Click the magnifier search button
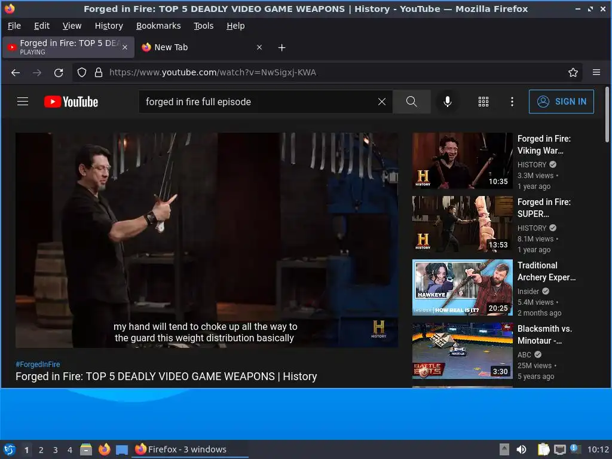Viewport: 612px width, 459px height. pos(411,102)
